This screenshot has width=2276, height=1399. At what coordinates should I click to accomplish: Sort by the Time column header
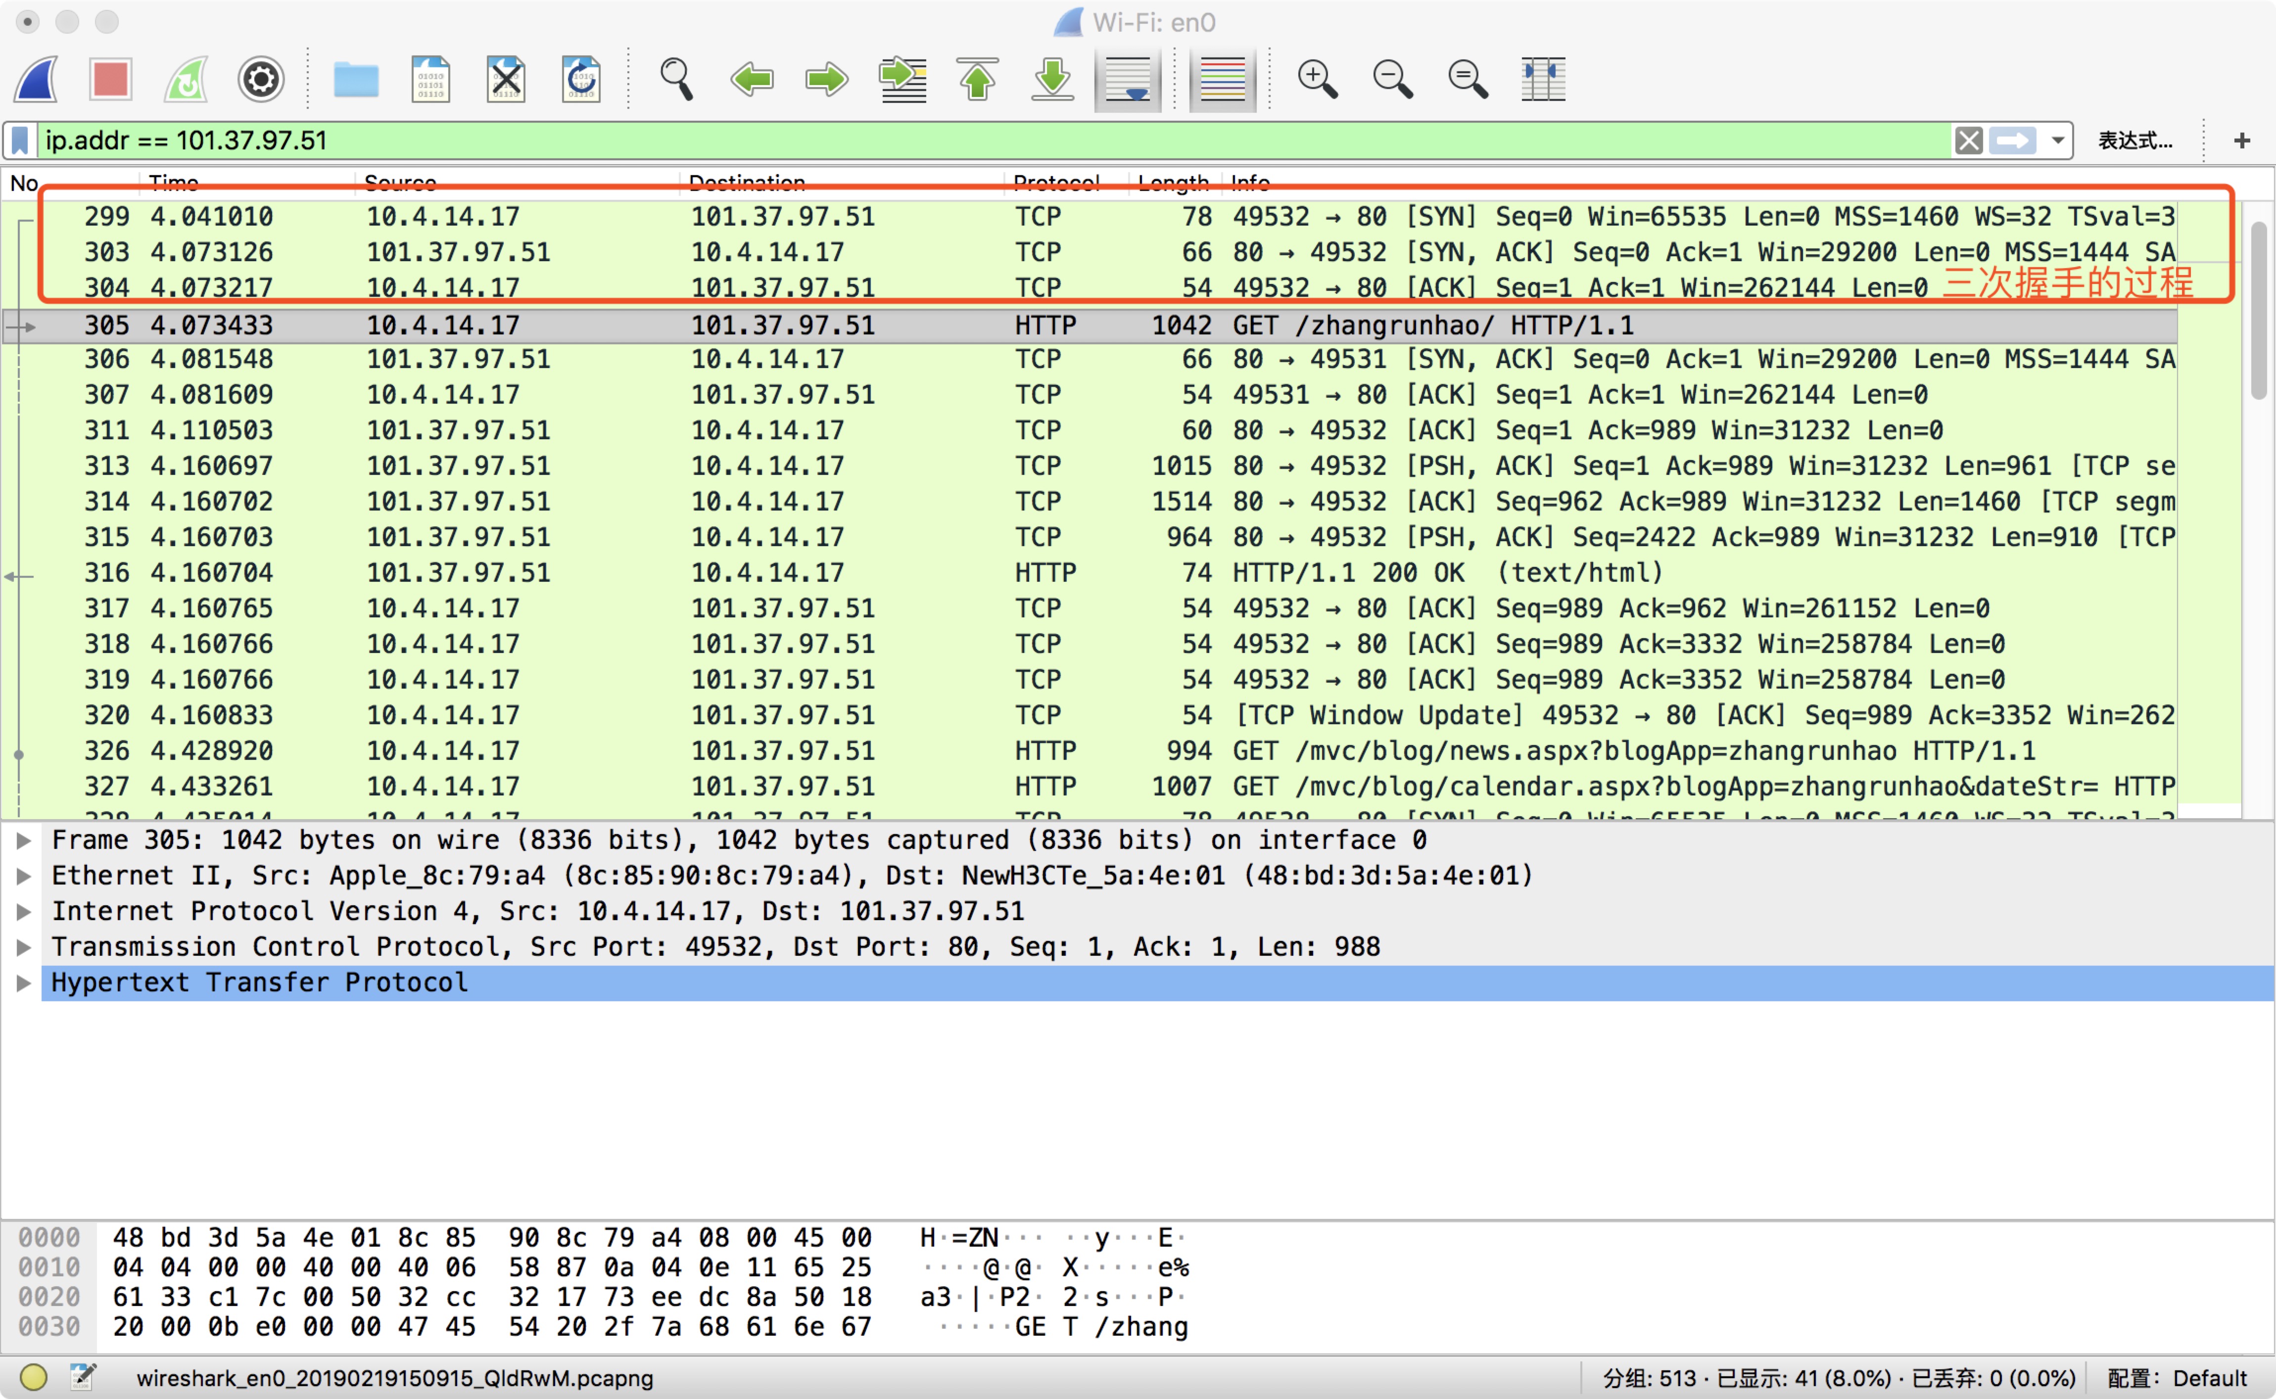click(x=246, y=182)
